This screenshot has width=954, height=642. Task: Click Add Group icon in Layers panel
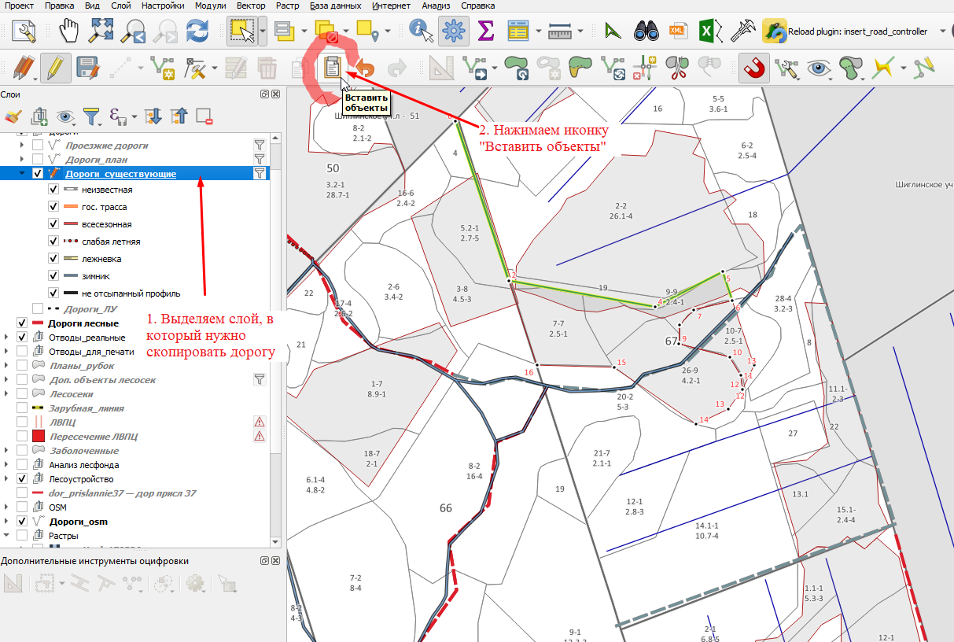[39, 116]
